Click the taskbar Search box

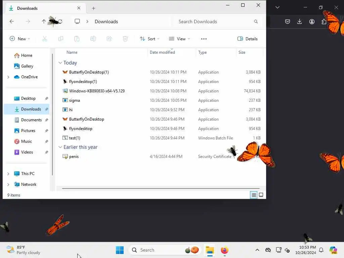165,250
